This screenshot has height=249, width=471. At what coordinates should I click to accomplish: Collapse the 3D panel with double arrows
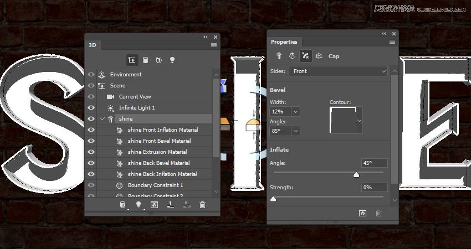point(206,37)
